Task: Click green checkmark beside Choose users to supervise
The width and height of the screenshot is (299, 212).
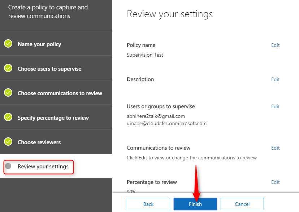Action: pos(8,68)
